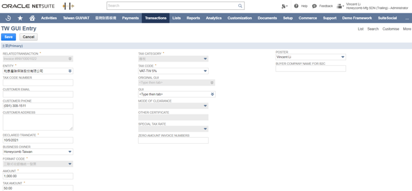Open Documents menu
The width and height of the screenshot is (412, 191).
tap(267, 18)
